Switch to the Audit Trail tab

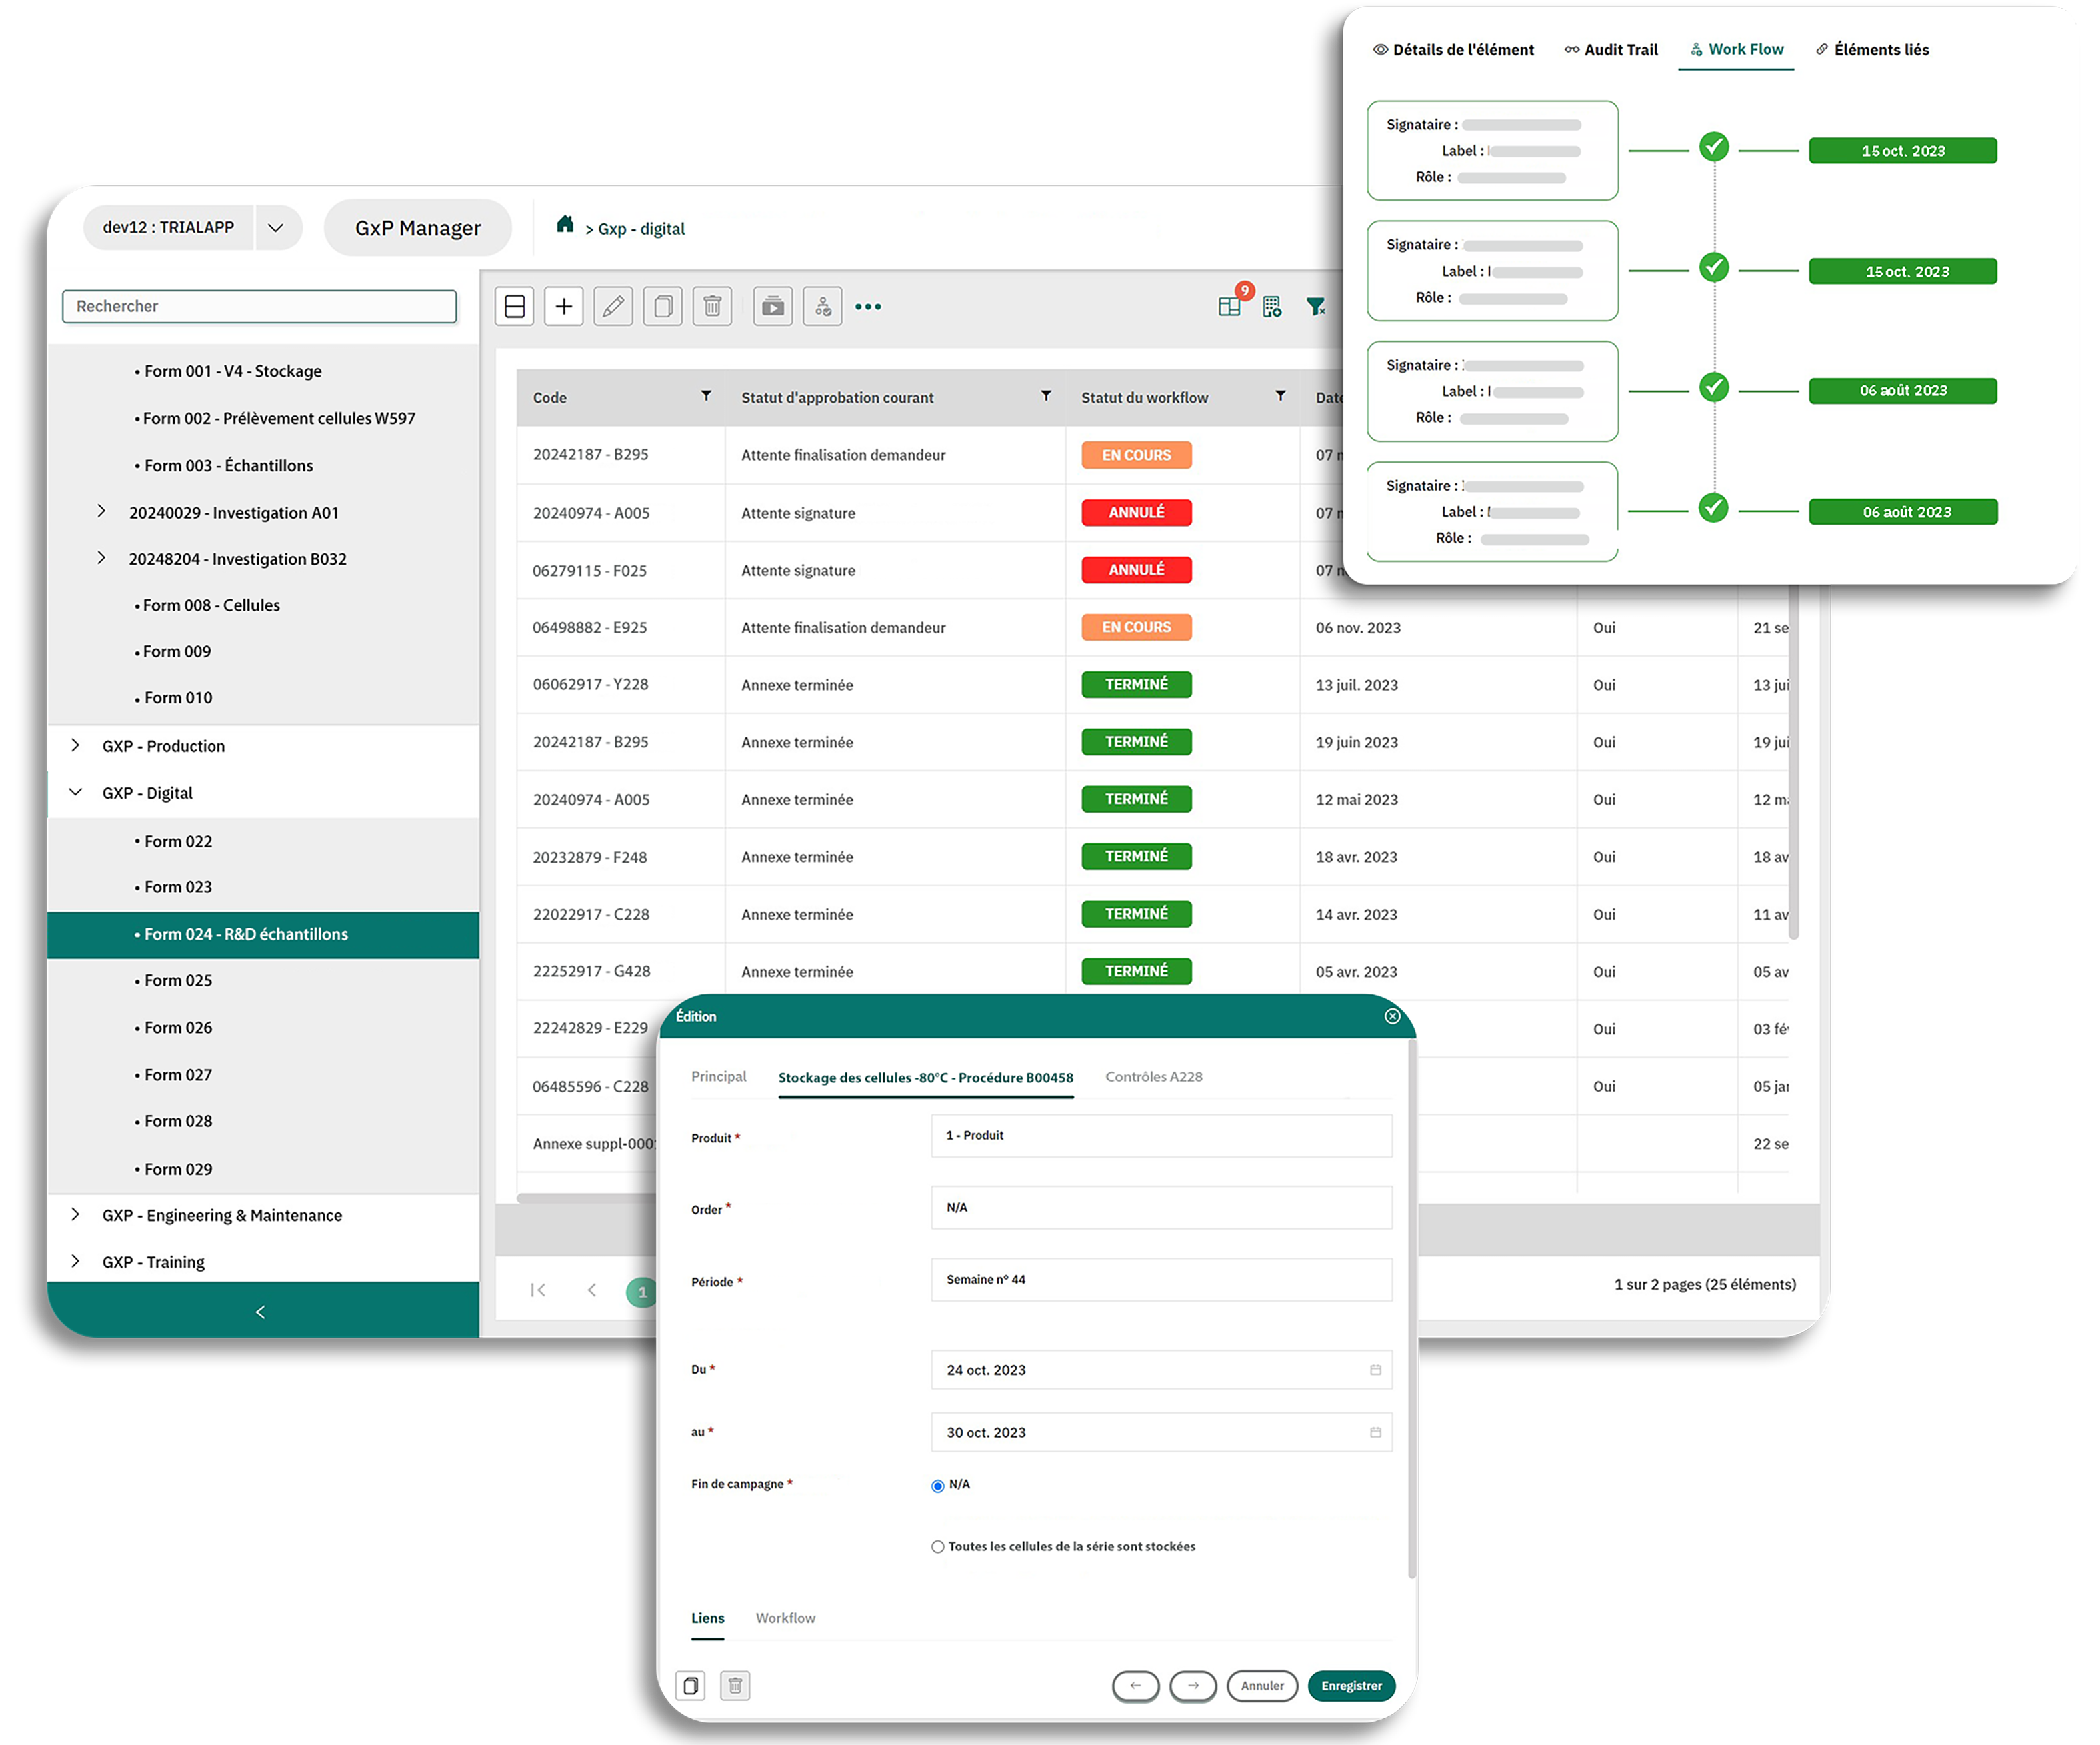[x=1611, y=50]
